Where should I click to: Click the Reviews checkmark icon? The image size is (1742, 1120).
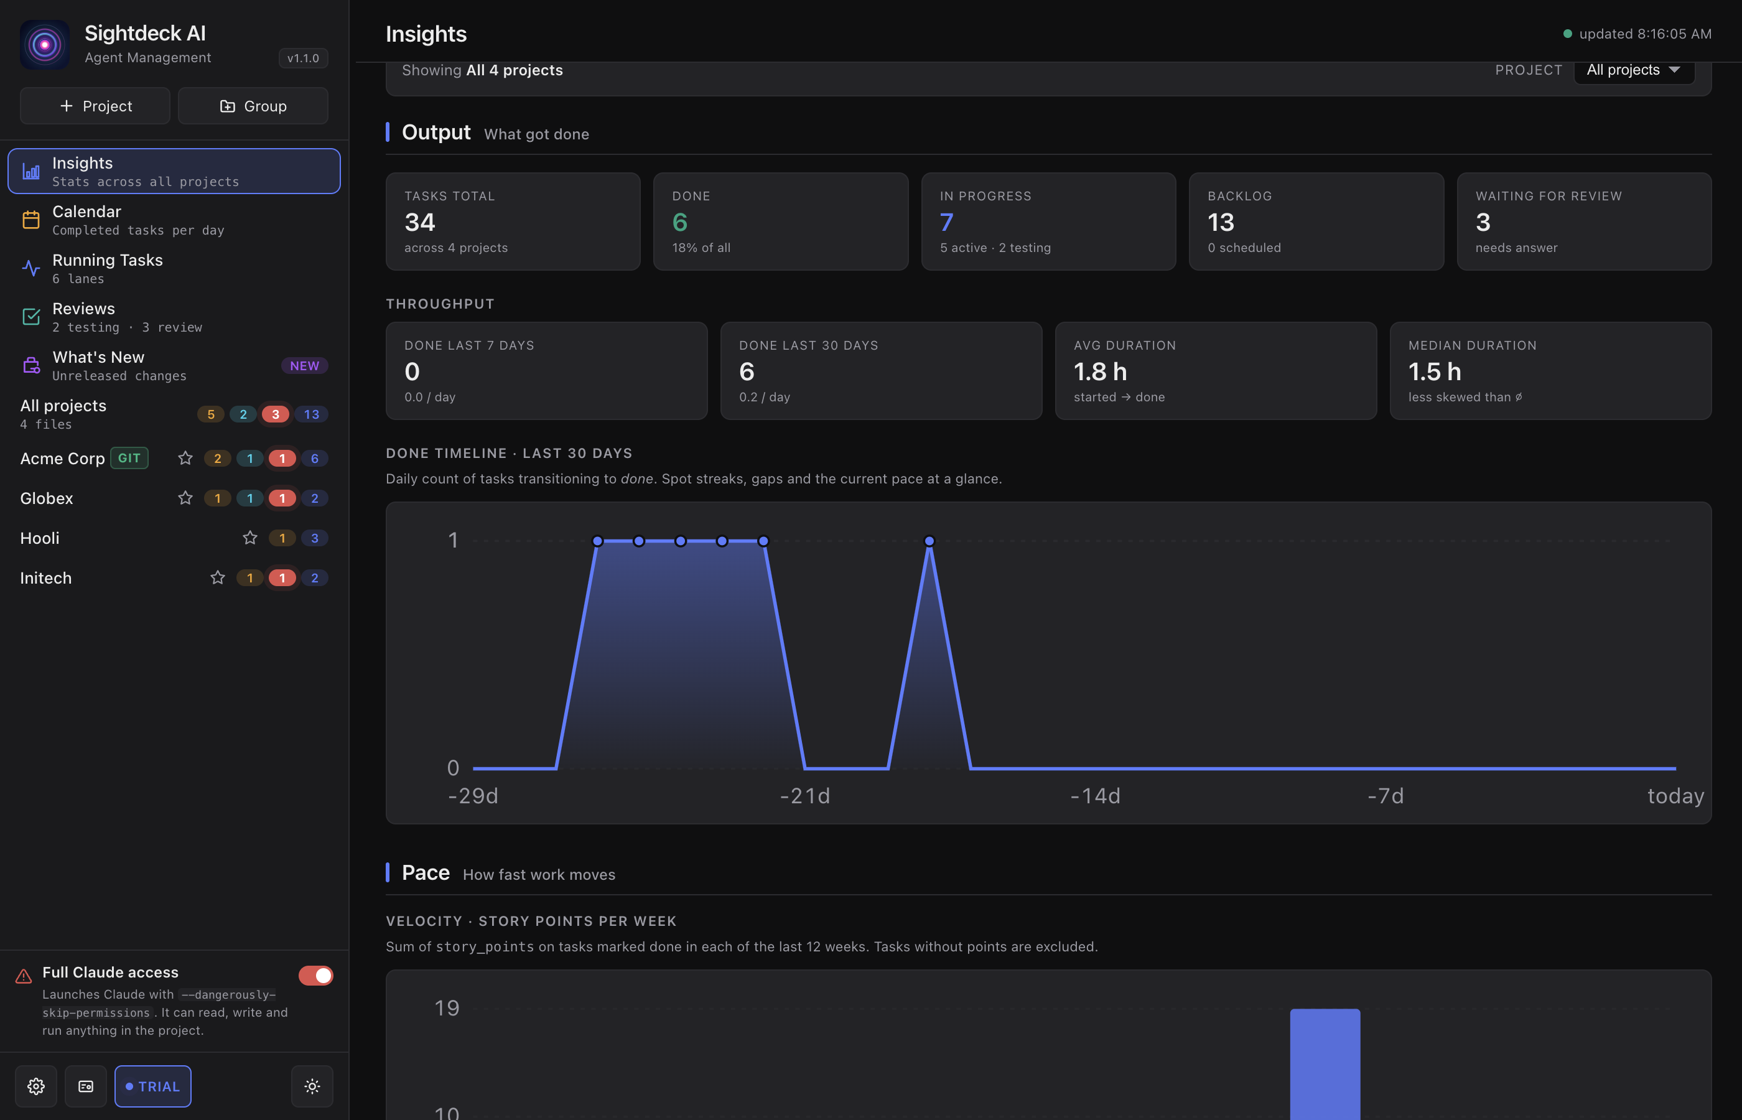pos(31,317)
